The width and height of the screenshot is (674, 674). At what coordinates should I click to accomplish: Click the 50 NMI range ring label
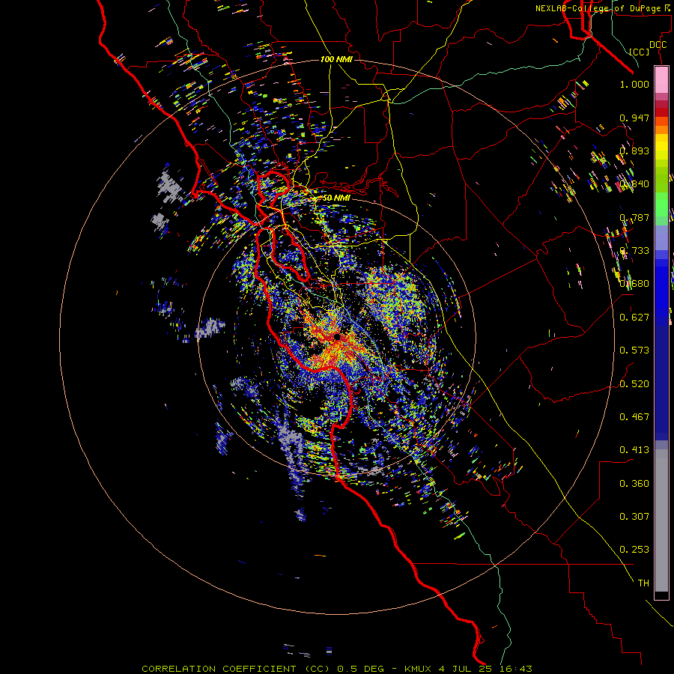click(336, 198)
